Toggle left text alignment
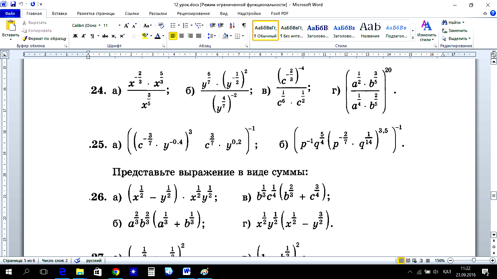 172,36
